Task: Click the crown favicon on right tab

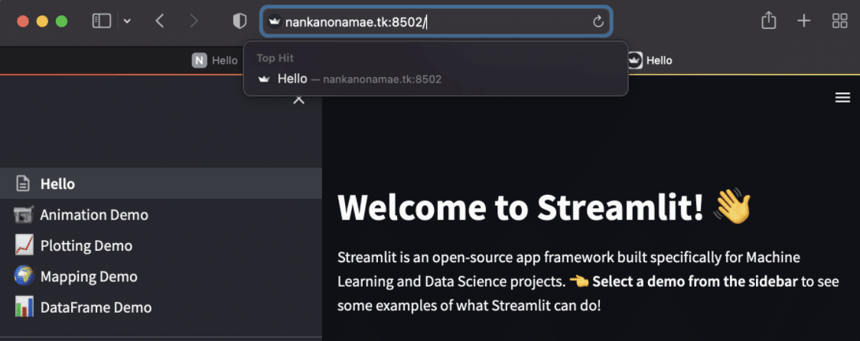Action: [634, 60]
